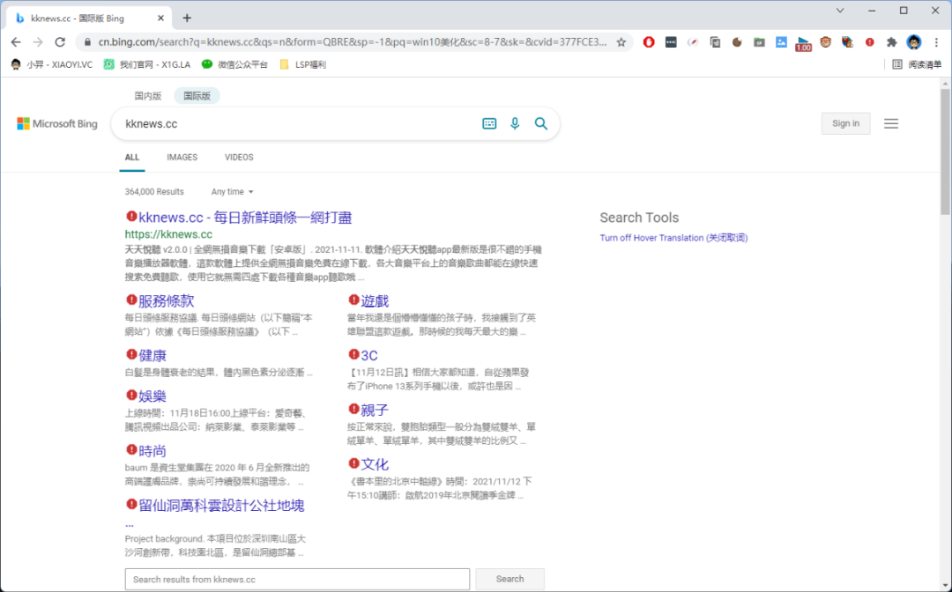The height and width of the screenshot is (592, 952).
Task: Click the Sign in button
Action: coord(845,124)
